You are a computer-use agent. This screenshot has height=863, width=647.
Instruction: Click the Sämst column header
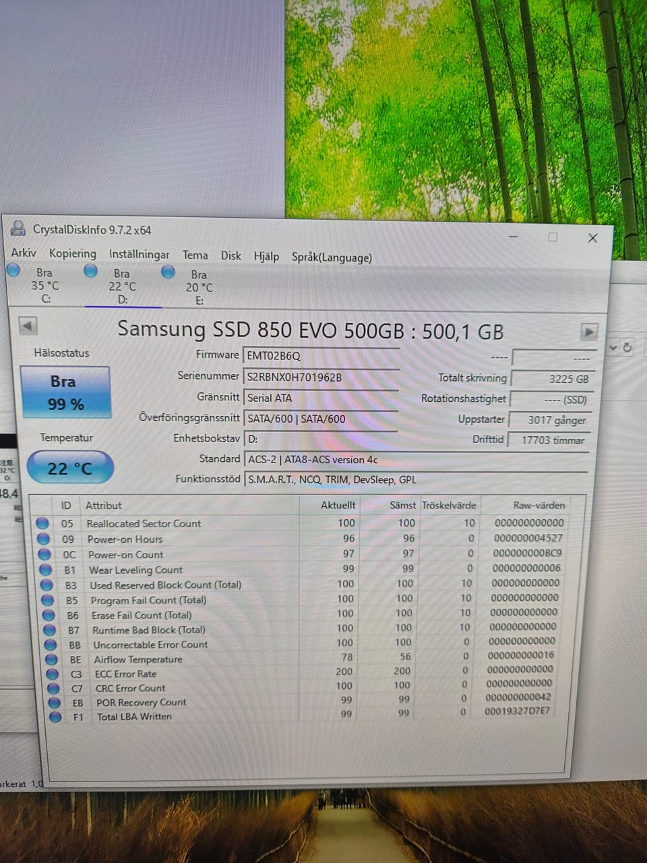pos(402,505)
